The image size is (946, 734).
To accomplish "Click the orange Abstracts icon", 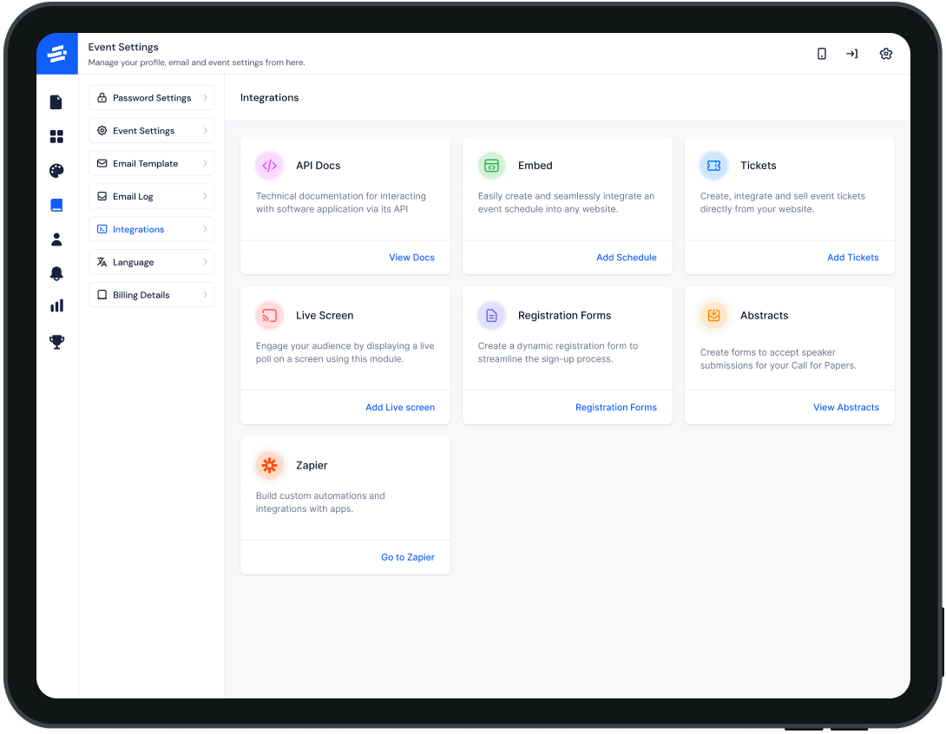I will pyautogui.click(x=713, y=316).
